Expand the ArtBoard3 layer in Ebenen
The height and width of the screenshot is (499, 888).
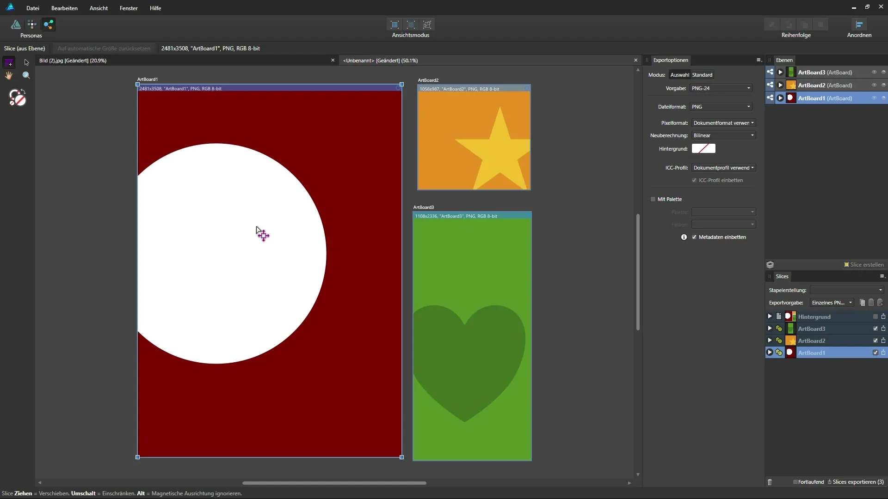tap(780, 72)
